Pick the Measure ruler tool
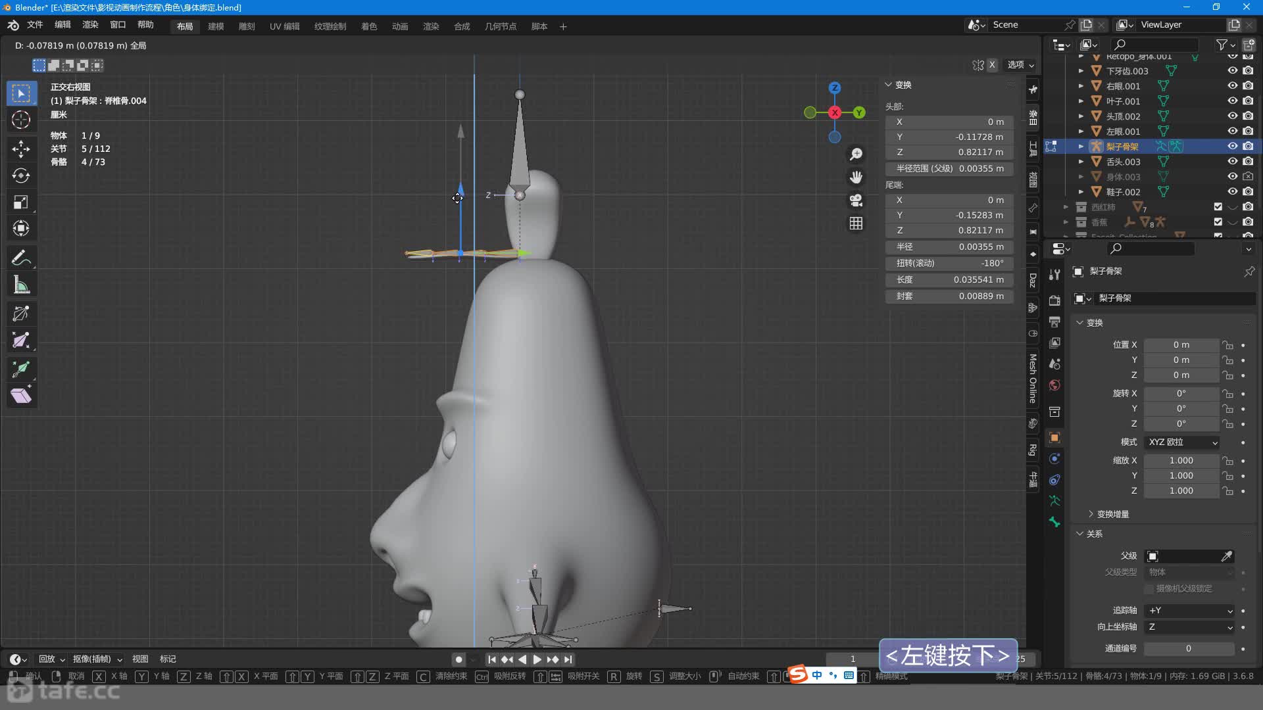Screen dimensions: 1263x710 click(21, 285)
